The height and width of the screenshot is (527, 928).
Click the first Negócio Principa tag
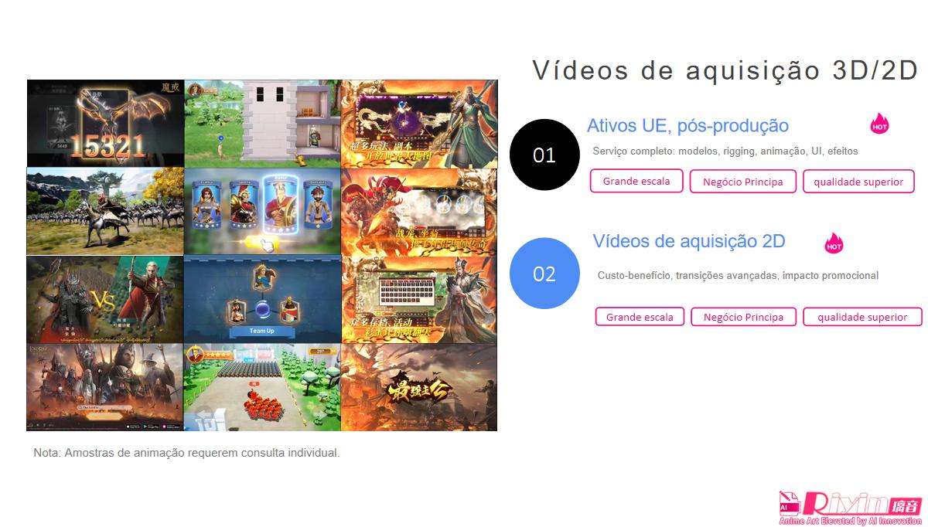pyautogui.click(x=743, y=182)
